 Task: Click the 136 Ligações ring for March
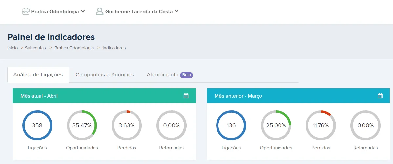tap(231, 125)
